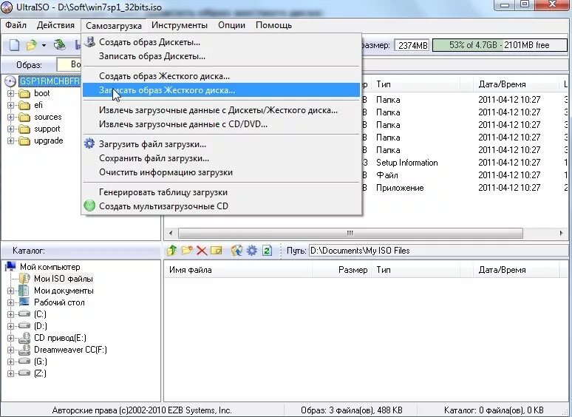Expand the sources folder node
Viewport: 572px width, 417px height.
pyautogui.click(x=10, y=117)
